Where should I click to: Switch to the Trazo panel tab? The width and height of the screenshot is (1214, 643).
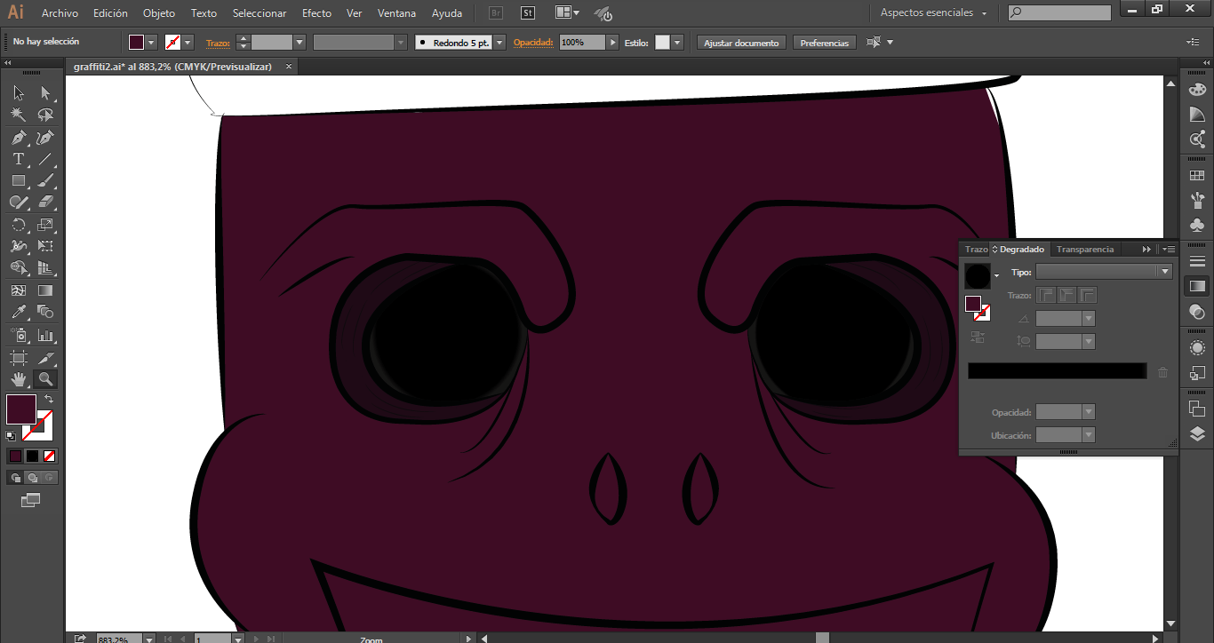(976, 250)
